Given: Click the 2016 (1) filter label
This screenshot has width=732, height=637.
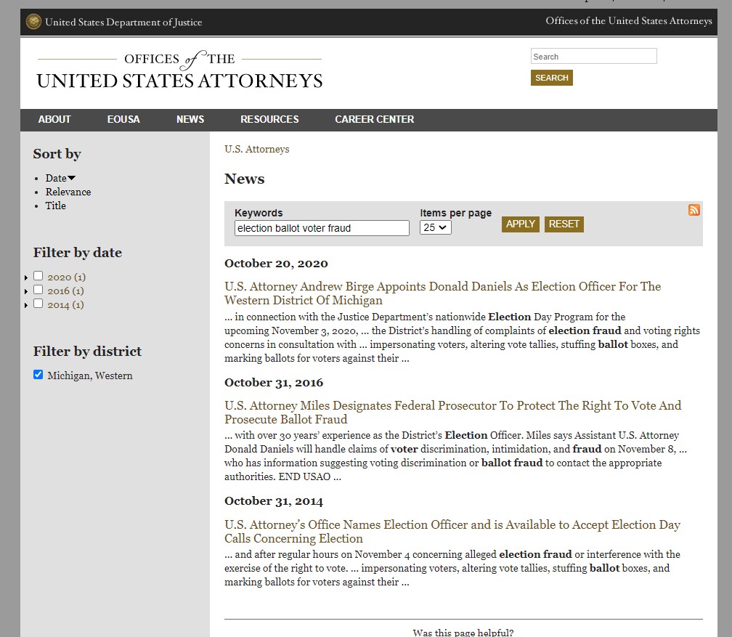Looking at the screenshot, I should pyautogui.click(x=65, y=291).
